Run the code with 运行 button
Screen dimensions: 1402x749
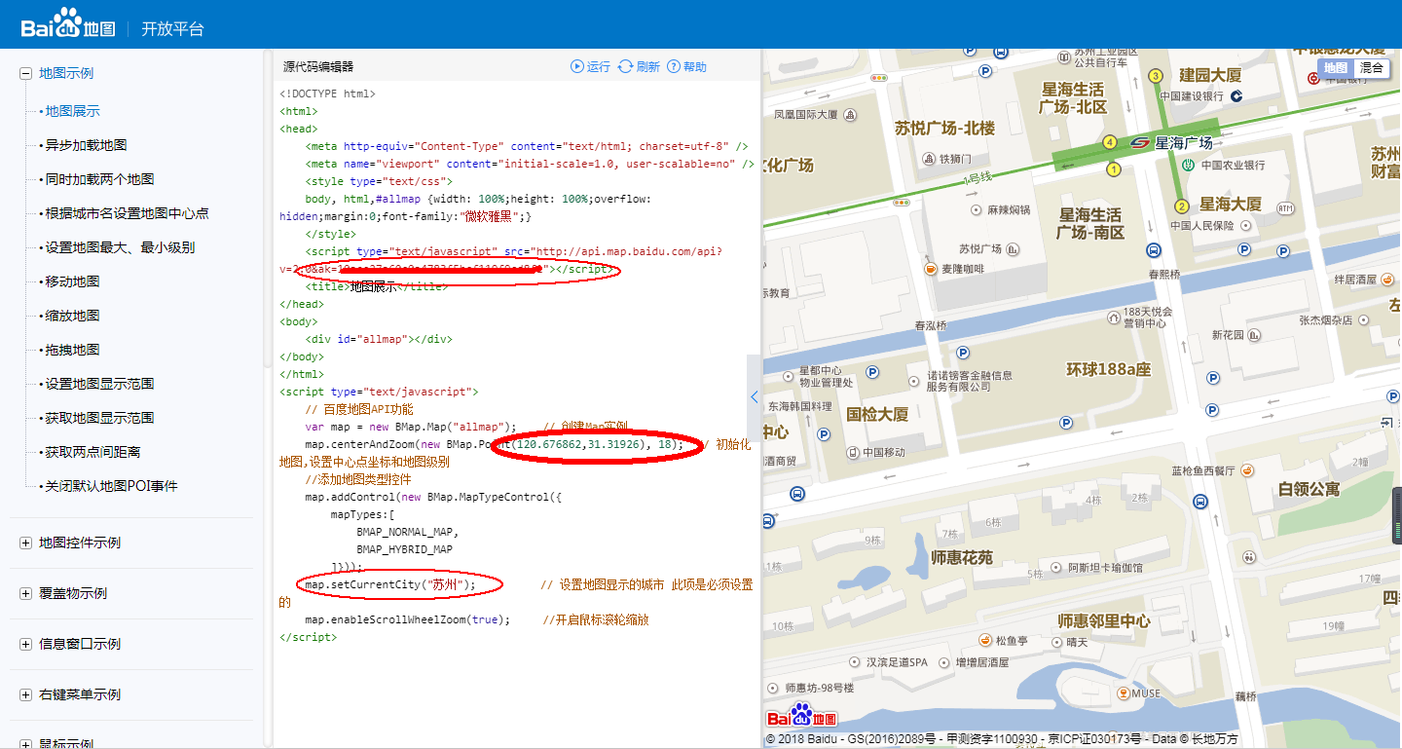point(590,66)
